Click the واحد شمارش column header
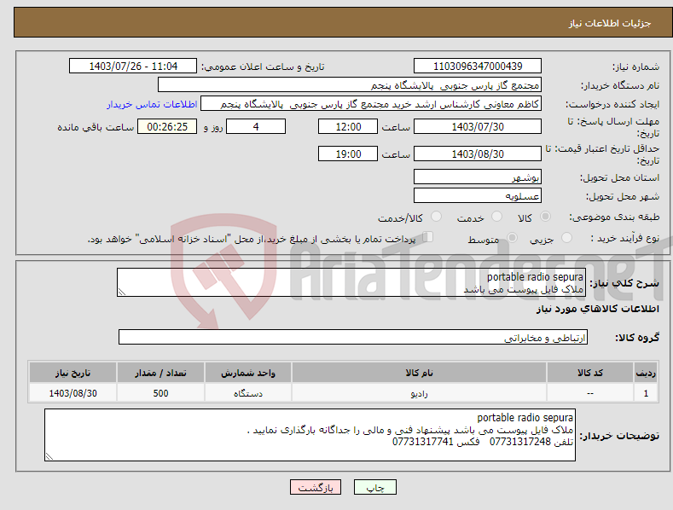The height and width of the screenshot is (510, 673). [x=248, y=373]
